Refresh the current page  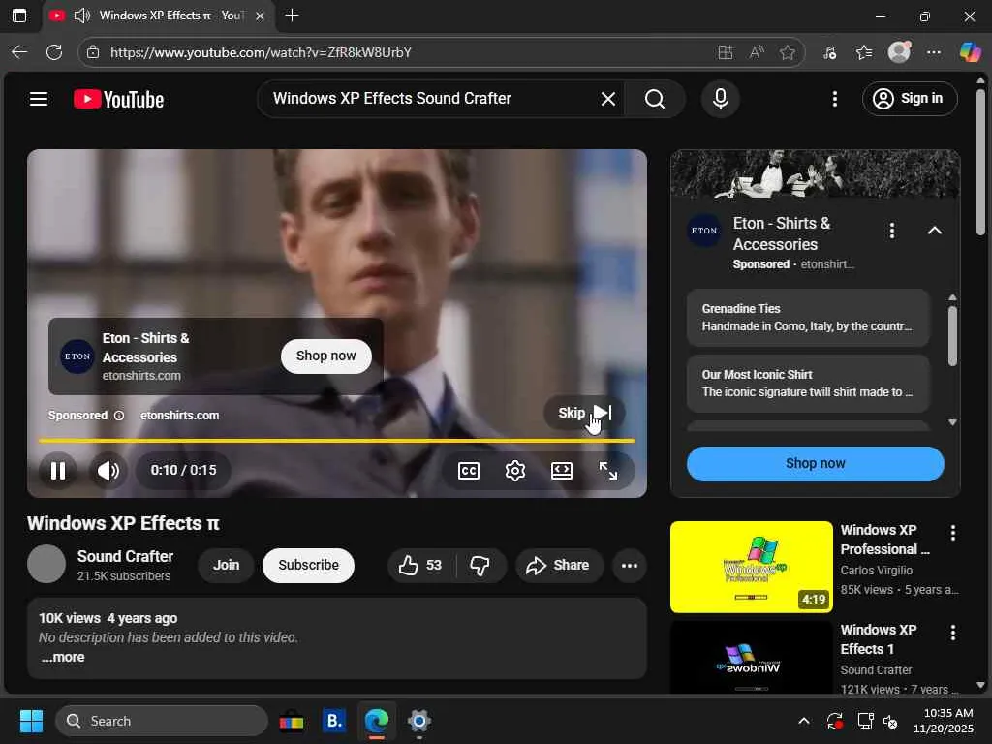pyautogui.click(x=54, y=52)
